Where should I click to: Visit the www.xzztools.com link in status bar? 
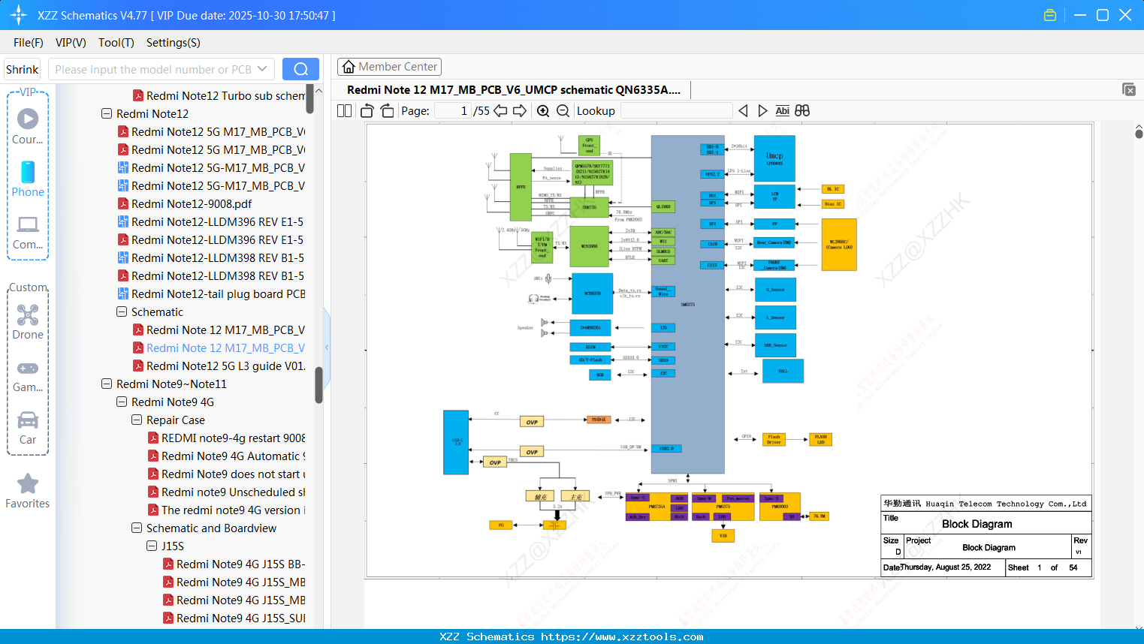coord(622,636)
